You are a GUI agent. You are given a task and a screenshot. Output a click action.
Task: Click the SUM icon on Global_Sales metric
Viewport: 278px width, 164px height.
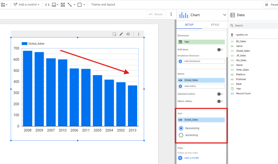tap(180, 80)
